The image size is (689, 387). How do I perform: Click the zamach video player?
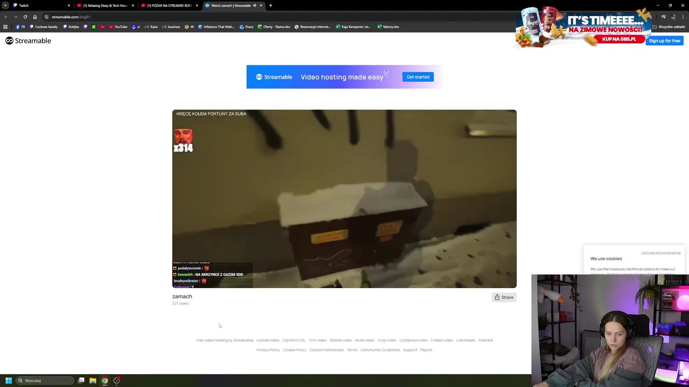344,199
